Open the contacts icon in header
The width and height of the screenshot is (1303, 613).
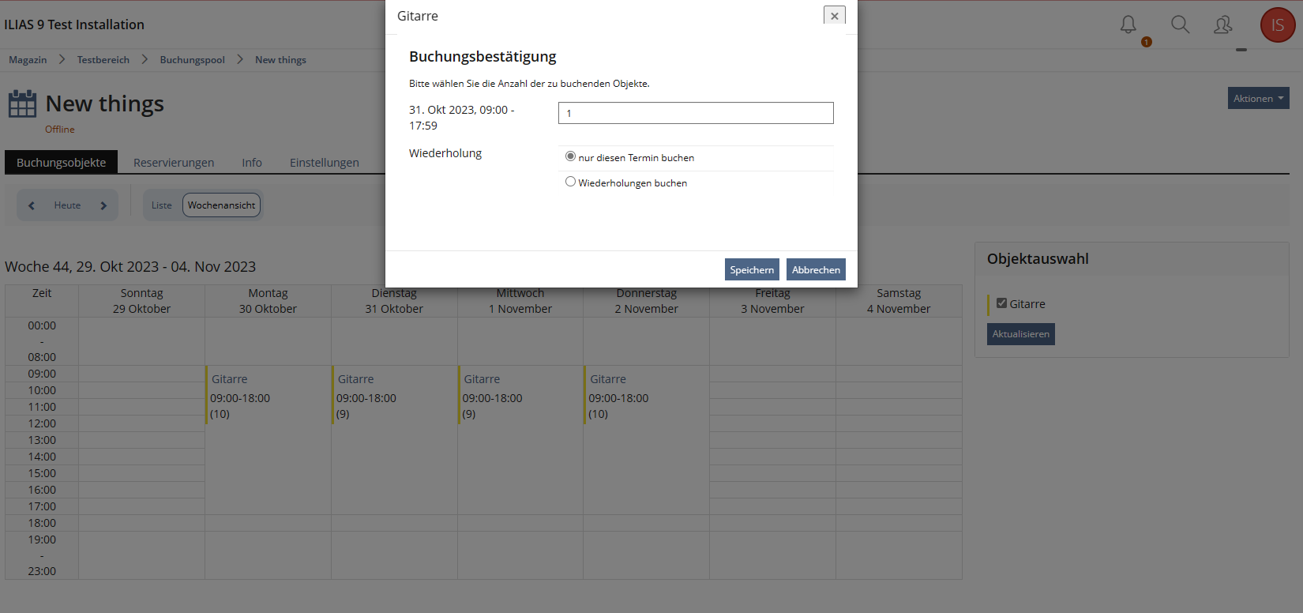pos(1222,25)
